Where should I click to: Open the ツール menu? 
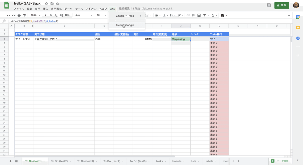tap(79, 9)
